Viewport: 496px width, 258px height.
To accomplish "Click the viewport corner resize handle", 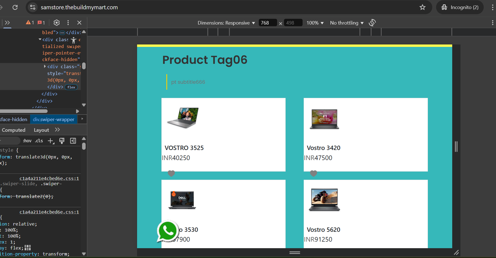I will [456, 253].
